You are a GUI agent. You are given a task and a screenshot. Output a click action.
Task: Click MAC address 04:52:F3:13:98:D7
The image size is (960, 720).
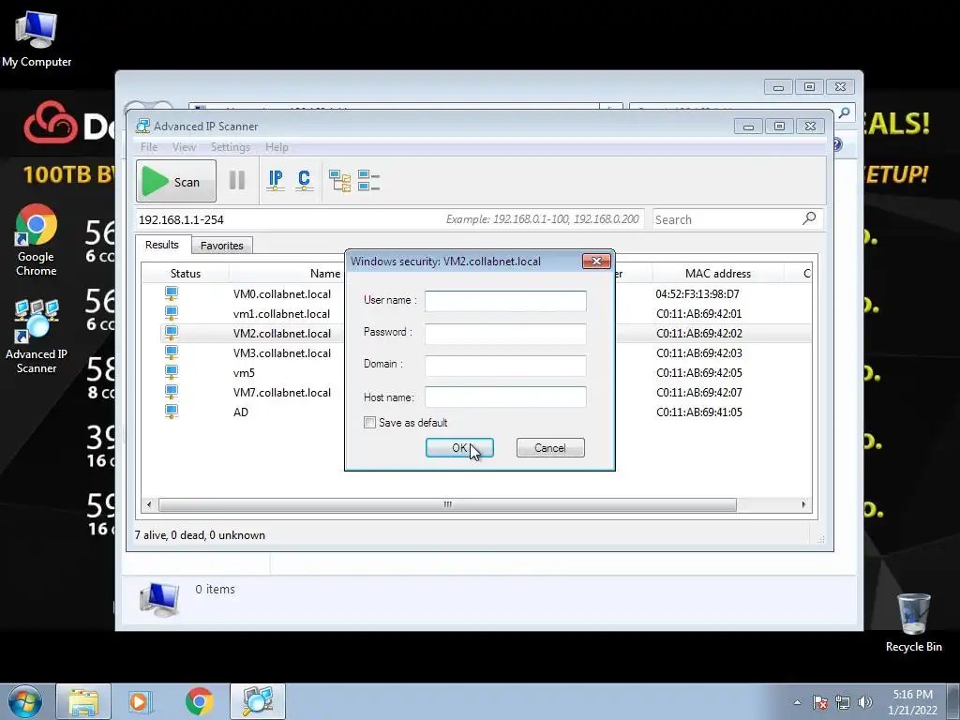[x=697, y=293]
